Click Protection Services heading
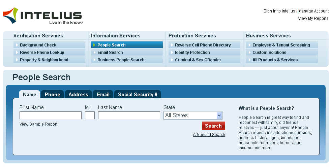The image size is (330, 167). pos(192,36)
